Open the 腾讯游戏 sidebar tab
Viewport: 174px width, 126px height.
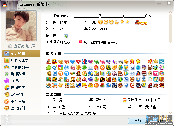click(21, 88)
